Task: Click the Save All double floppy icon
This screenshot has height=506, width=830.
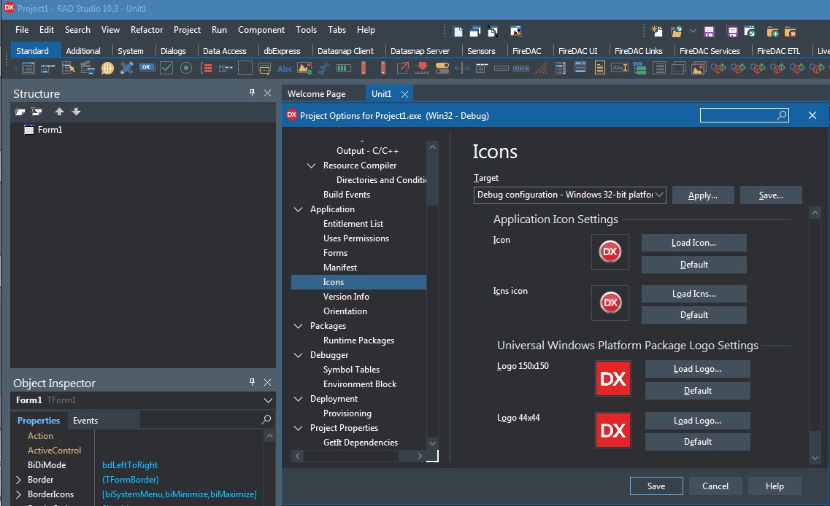Action: click(x=732, y=32)
